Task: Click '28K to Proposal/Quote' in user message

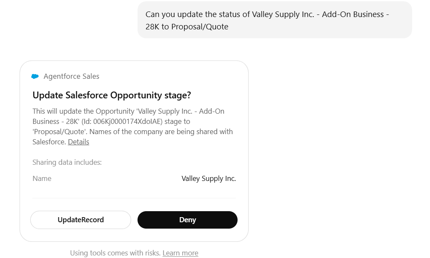Action: click(187, 27)
